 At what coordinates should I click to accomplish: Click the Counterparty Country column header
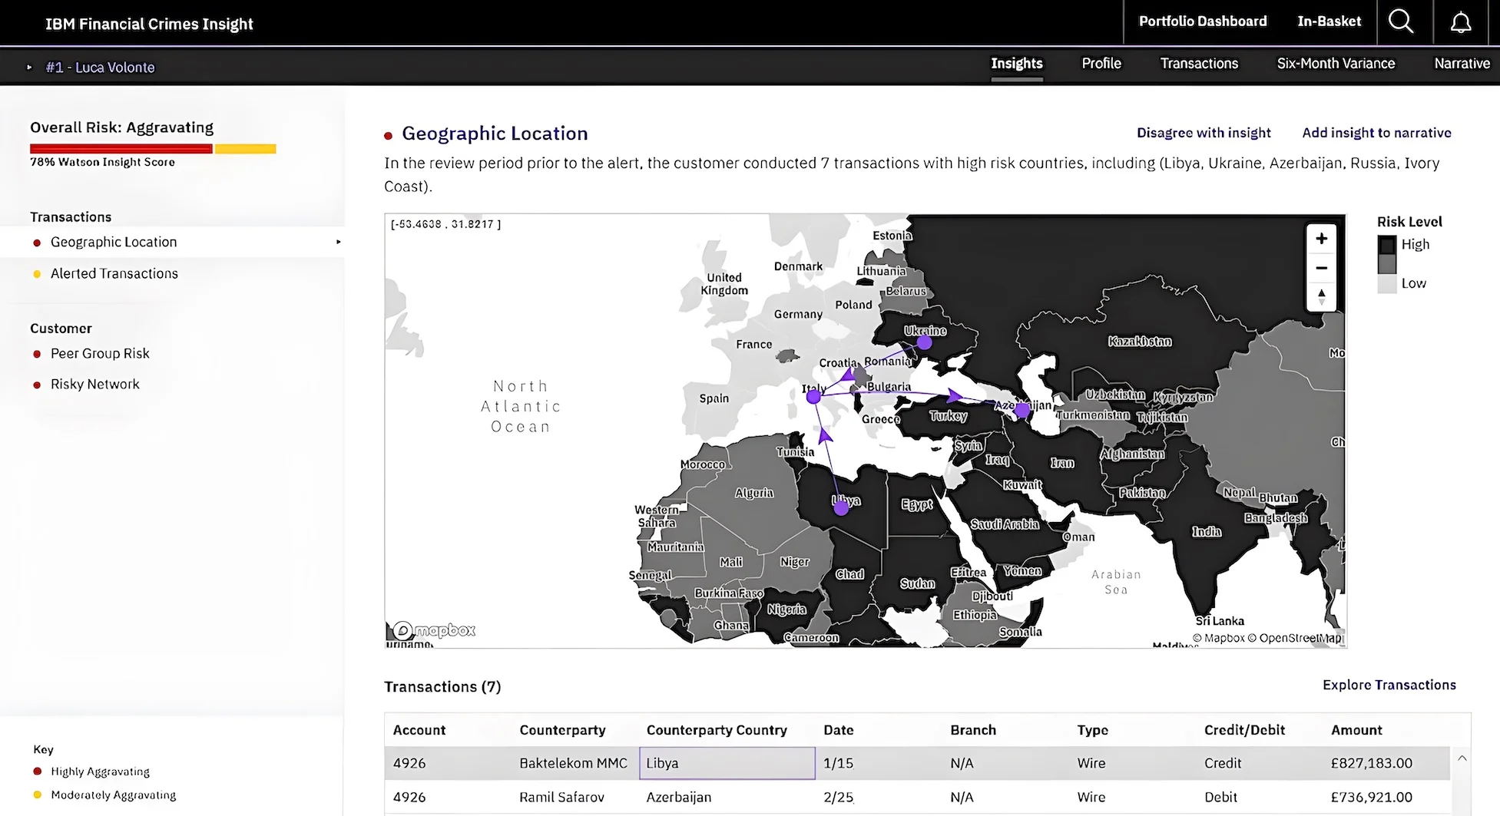click(x=717, y=730)
